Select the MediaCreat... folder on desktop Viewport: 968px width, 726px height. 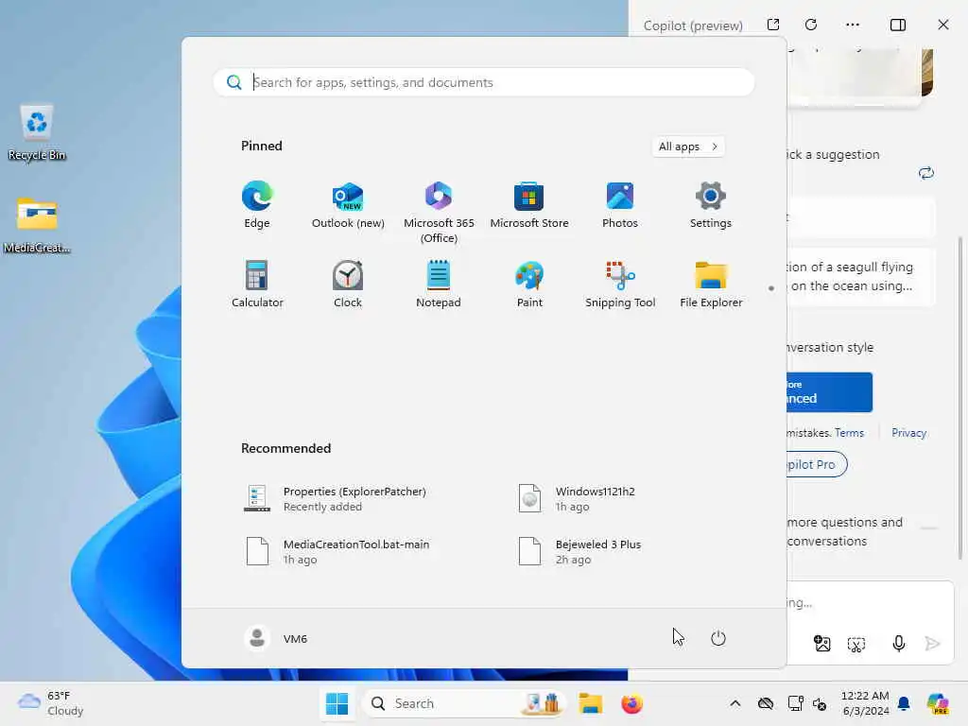[37, 225]
